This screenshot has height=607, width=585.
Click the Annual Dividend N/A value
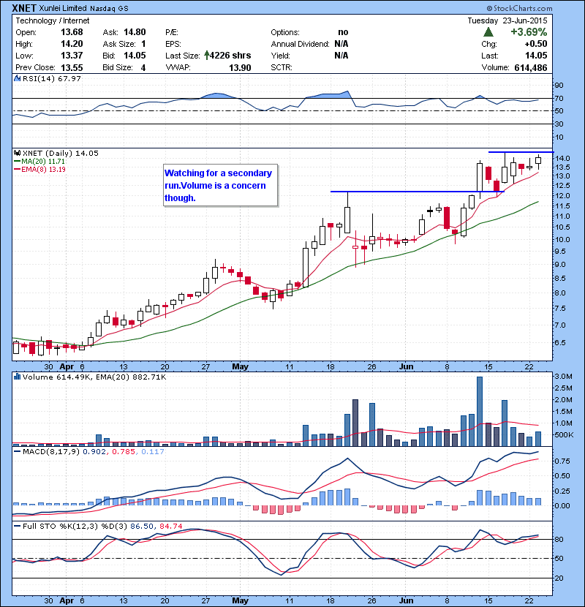click(341, 44)
